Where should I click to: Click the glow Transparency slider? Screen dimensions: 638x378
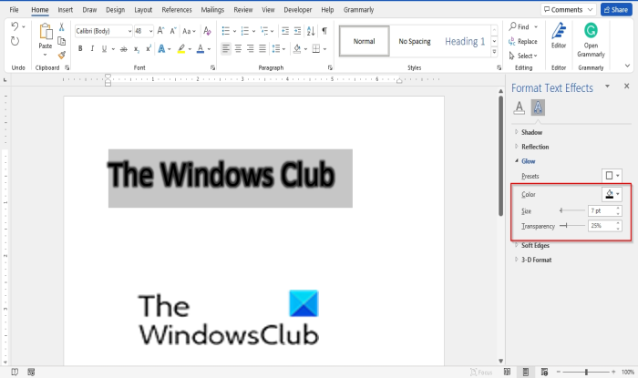point(572,226)
